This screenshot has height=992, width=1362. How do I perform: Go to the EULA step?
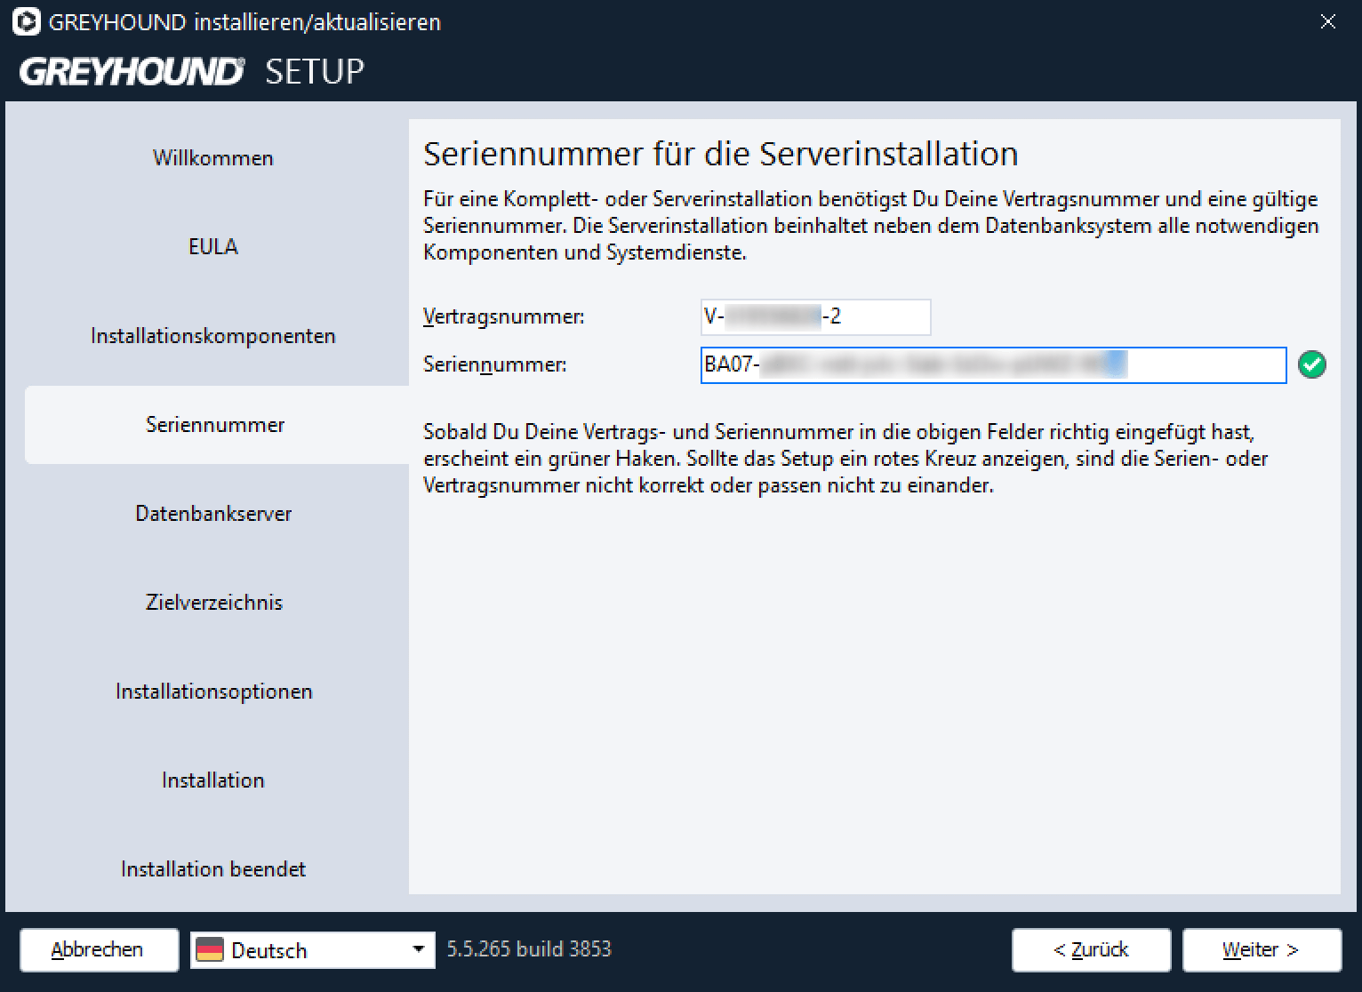click(x=213, y=247)
